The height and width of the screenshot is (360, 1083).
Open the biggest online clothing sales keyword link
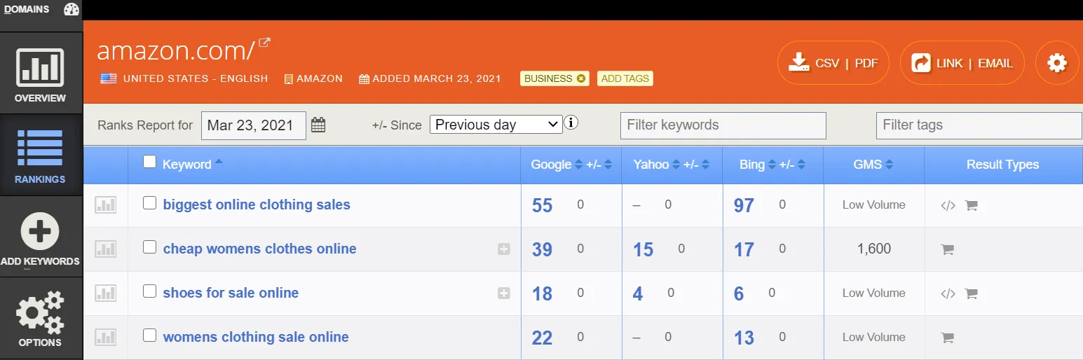(257, 205)
